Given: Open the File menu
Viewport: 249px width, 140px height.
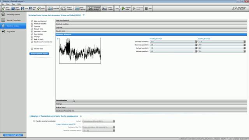Looking at the screenshot, I should click(x=2, y=4).
